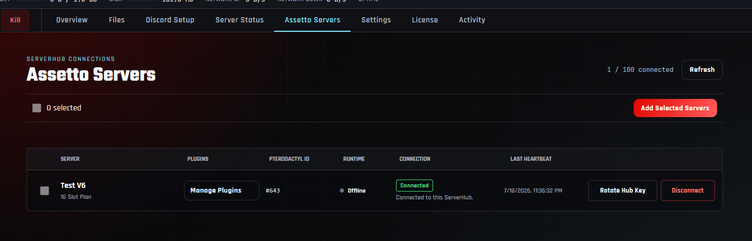Viewport: 752px width, 241px height.
Task: Click the Offline runtime status dot
Action: pyautogui.click(x=342, y=191)
